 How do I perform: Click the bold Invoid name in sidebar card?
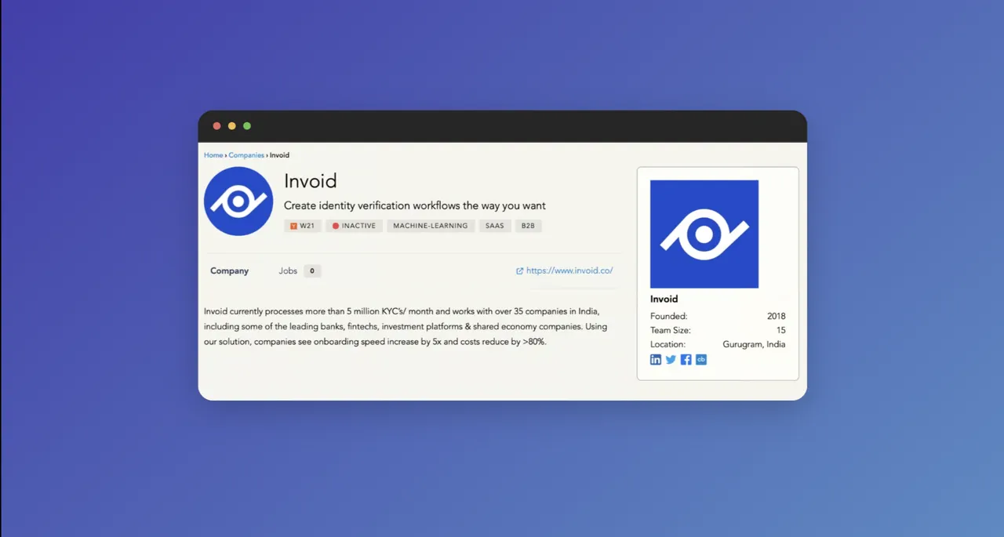pos(664,299)
